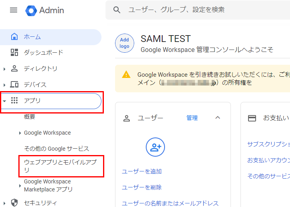Open 概要 under アプリ
The height and width of the screenshot is (207, 290).
(x=30, y=117)
